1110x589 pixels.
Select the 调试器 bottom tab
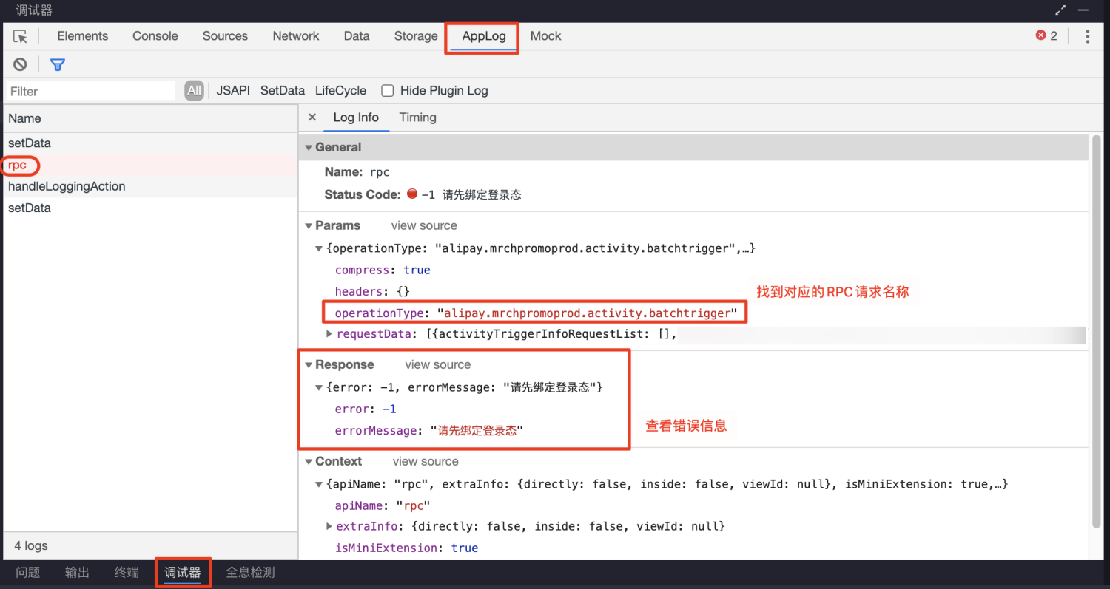click(183, 572)
